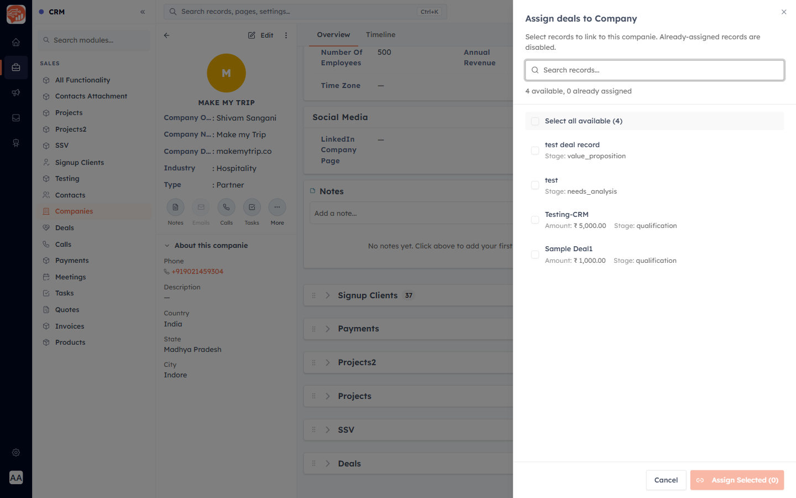Focus the Search modules field

(x=94, y=40)
